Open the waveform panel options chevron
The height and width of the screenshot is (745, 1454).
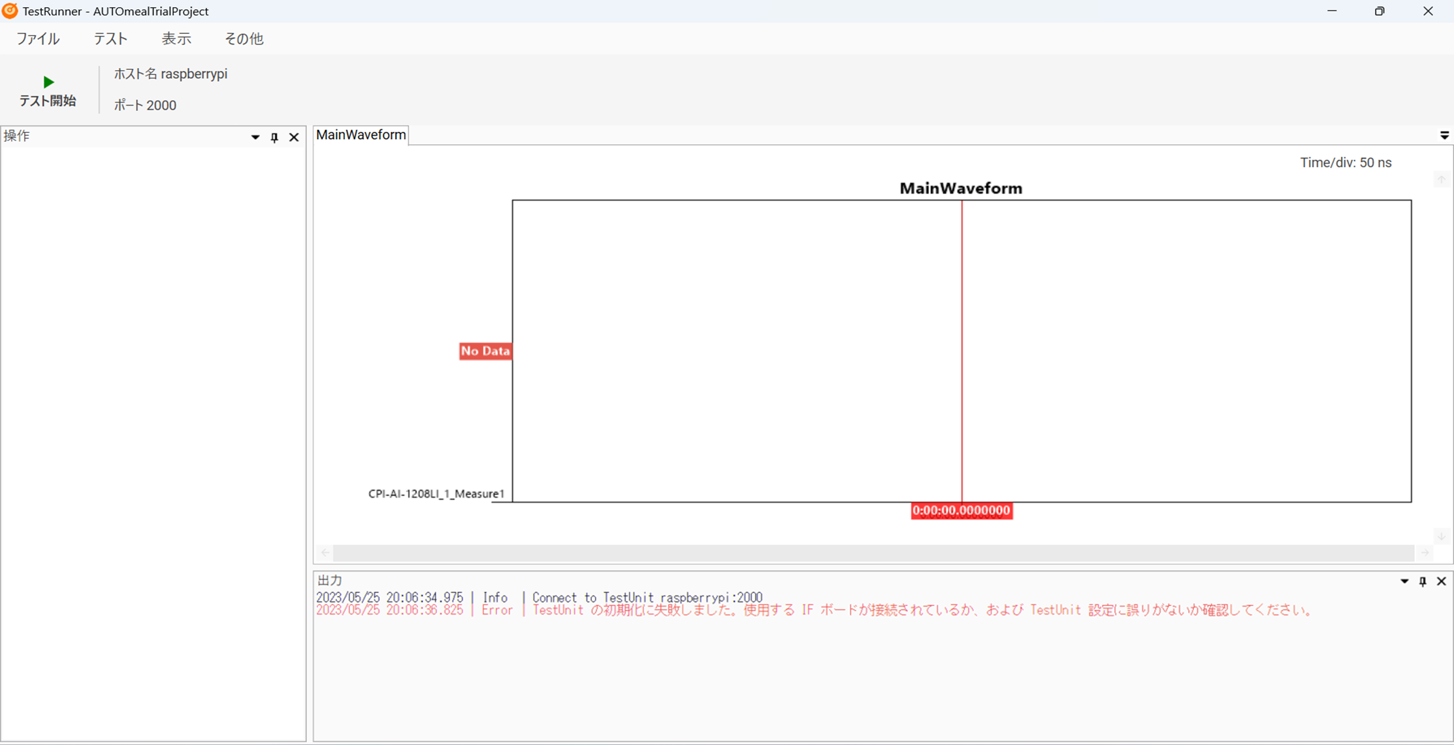[x=1445, y=135]
